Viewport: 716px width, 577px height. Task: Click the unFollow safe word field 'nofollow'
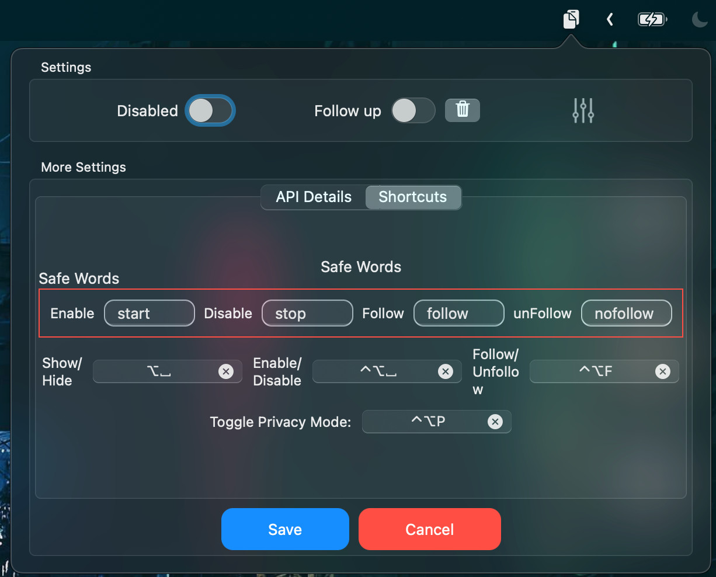tap(627, 313)
